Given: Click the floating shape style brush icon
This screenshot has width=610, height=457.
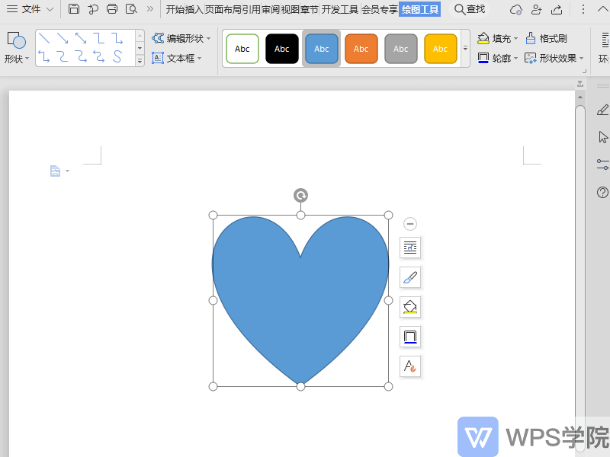Looking at the screenshot, I should (410, 277).
